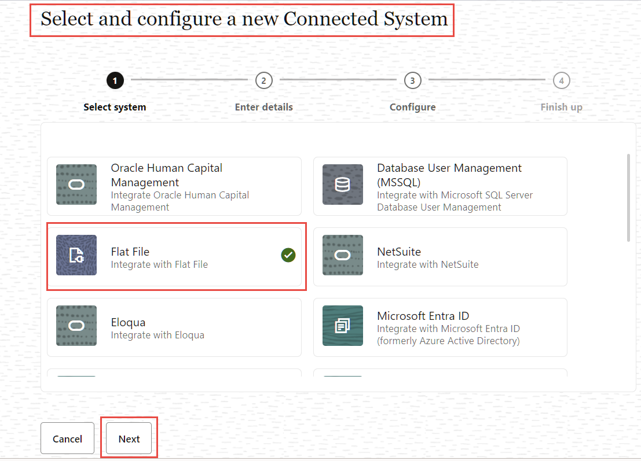Viewport: 641px width, 461px height.
Task: Choose the Microsoft Entra ID title
Action: (x=423, y=316)
